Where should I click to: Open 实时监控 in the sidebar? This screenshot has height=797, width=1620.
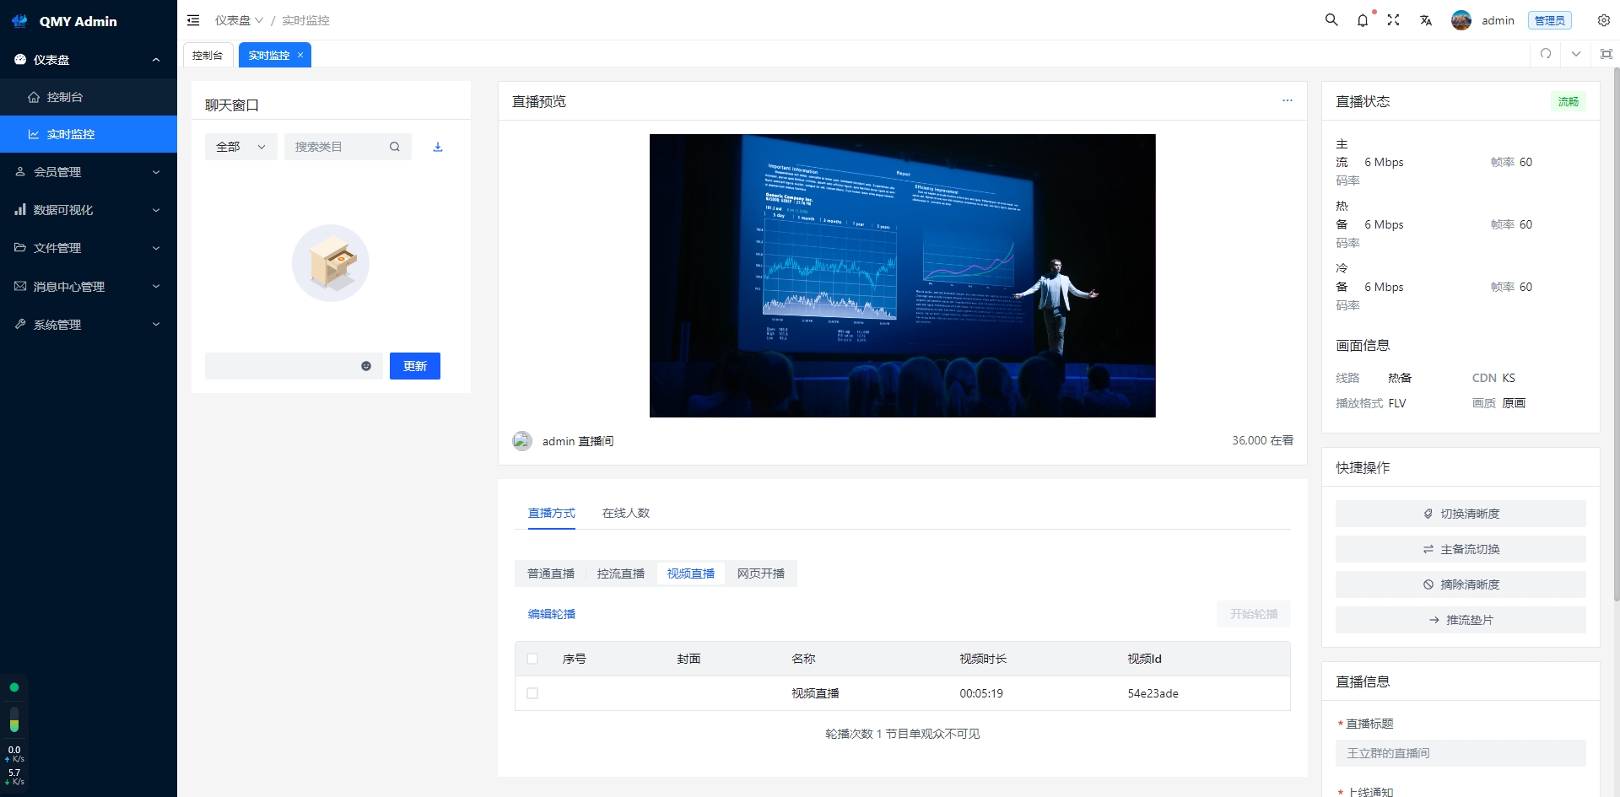tap(89, 134)
